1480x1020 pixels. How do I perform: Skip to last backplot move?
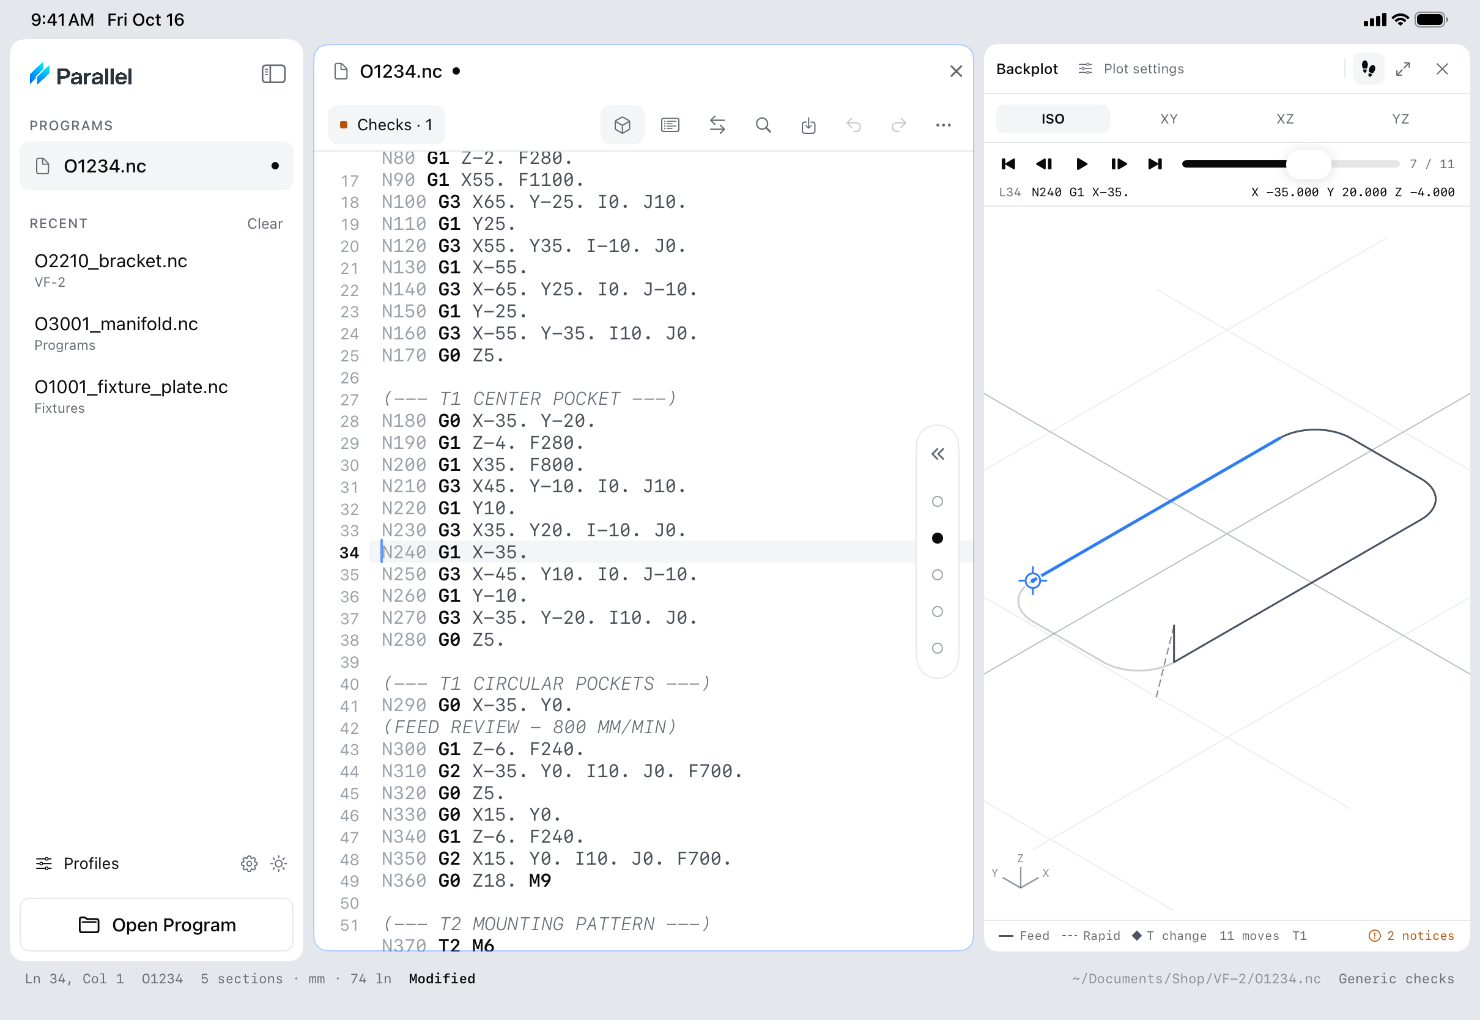[1155, 164]
